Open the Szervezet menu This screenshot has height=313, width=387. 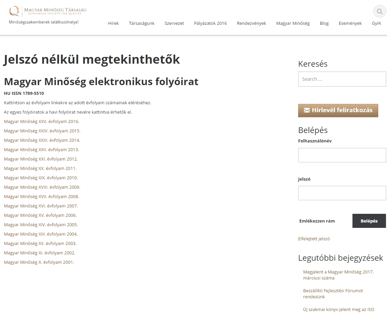[x=174, y=23]
